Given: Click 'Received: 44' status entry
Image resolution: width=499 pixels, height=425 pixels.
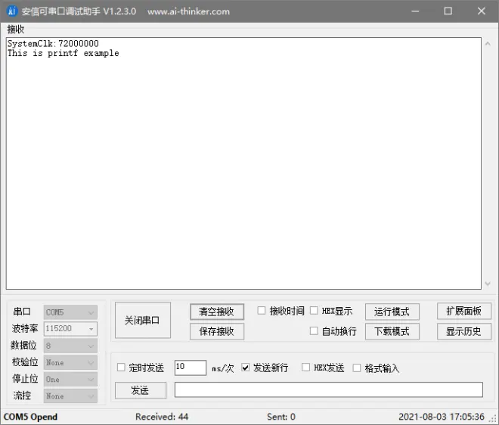Looking at the screenshot, I should [x=162, y=417].
